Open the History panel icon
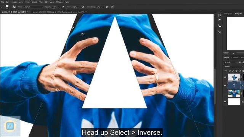 [220, 15]
